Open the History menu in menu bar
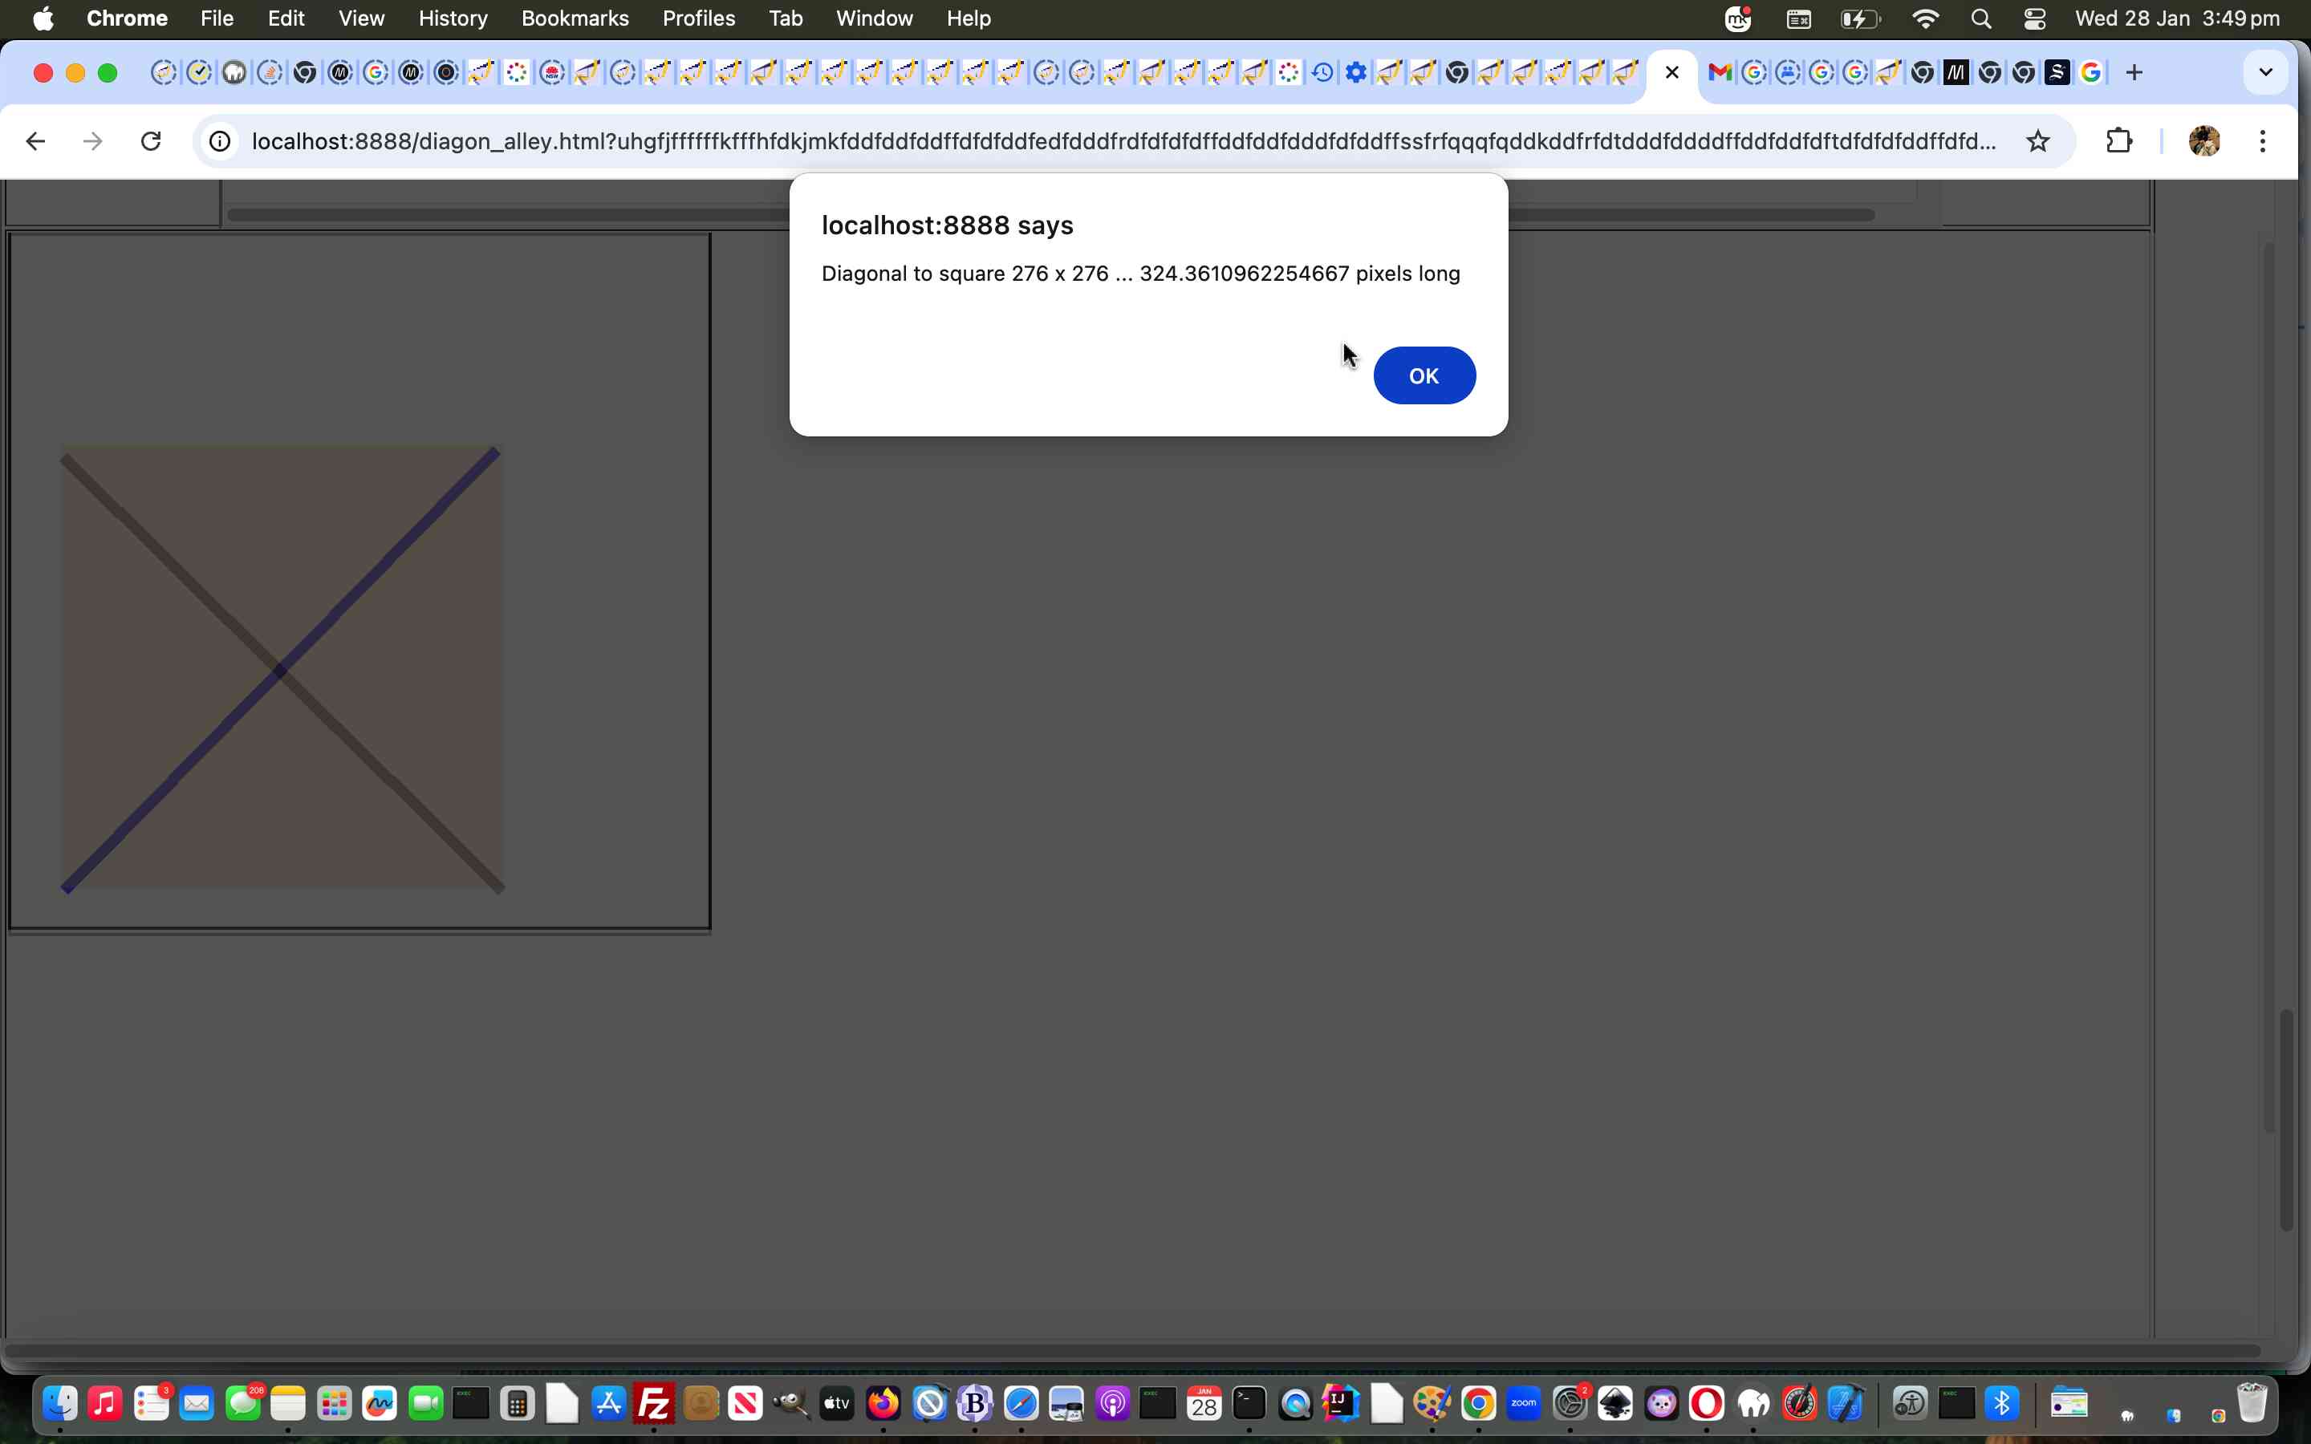Image resolution: width=2311 pixels, height=1444 pixels. tap(452, 18)
